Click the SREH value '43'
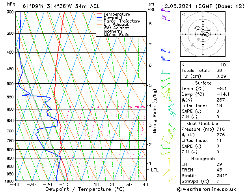The height and width of the screenshot is (192, 248). point(219,170)
